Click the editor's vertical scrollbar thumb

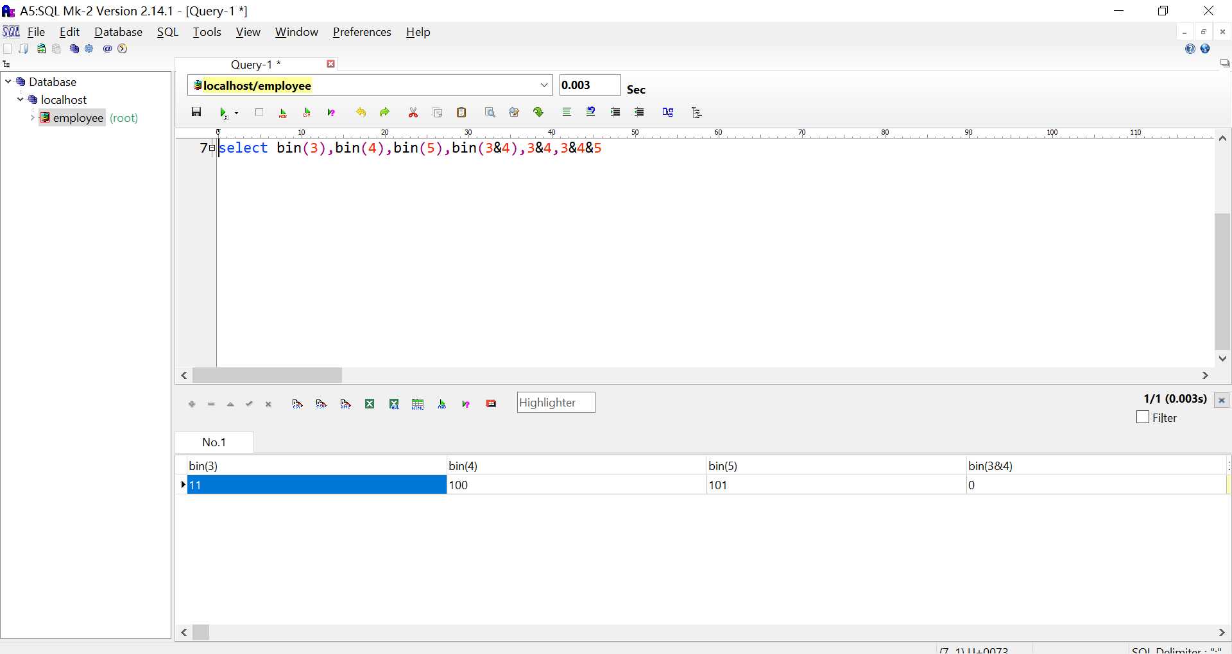(1222, 281)
